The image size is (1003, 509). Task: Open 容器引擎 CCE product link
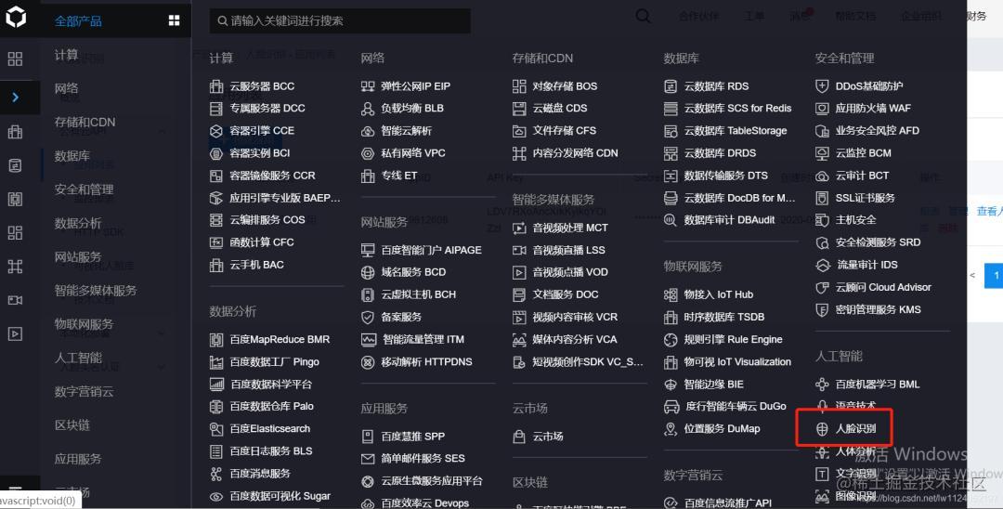[262, 130]
